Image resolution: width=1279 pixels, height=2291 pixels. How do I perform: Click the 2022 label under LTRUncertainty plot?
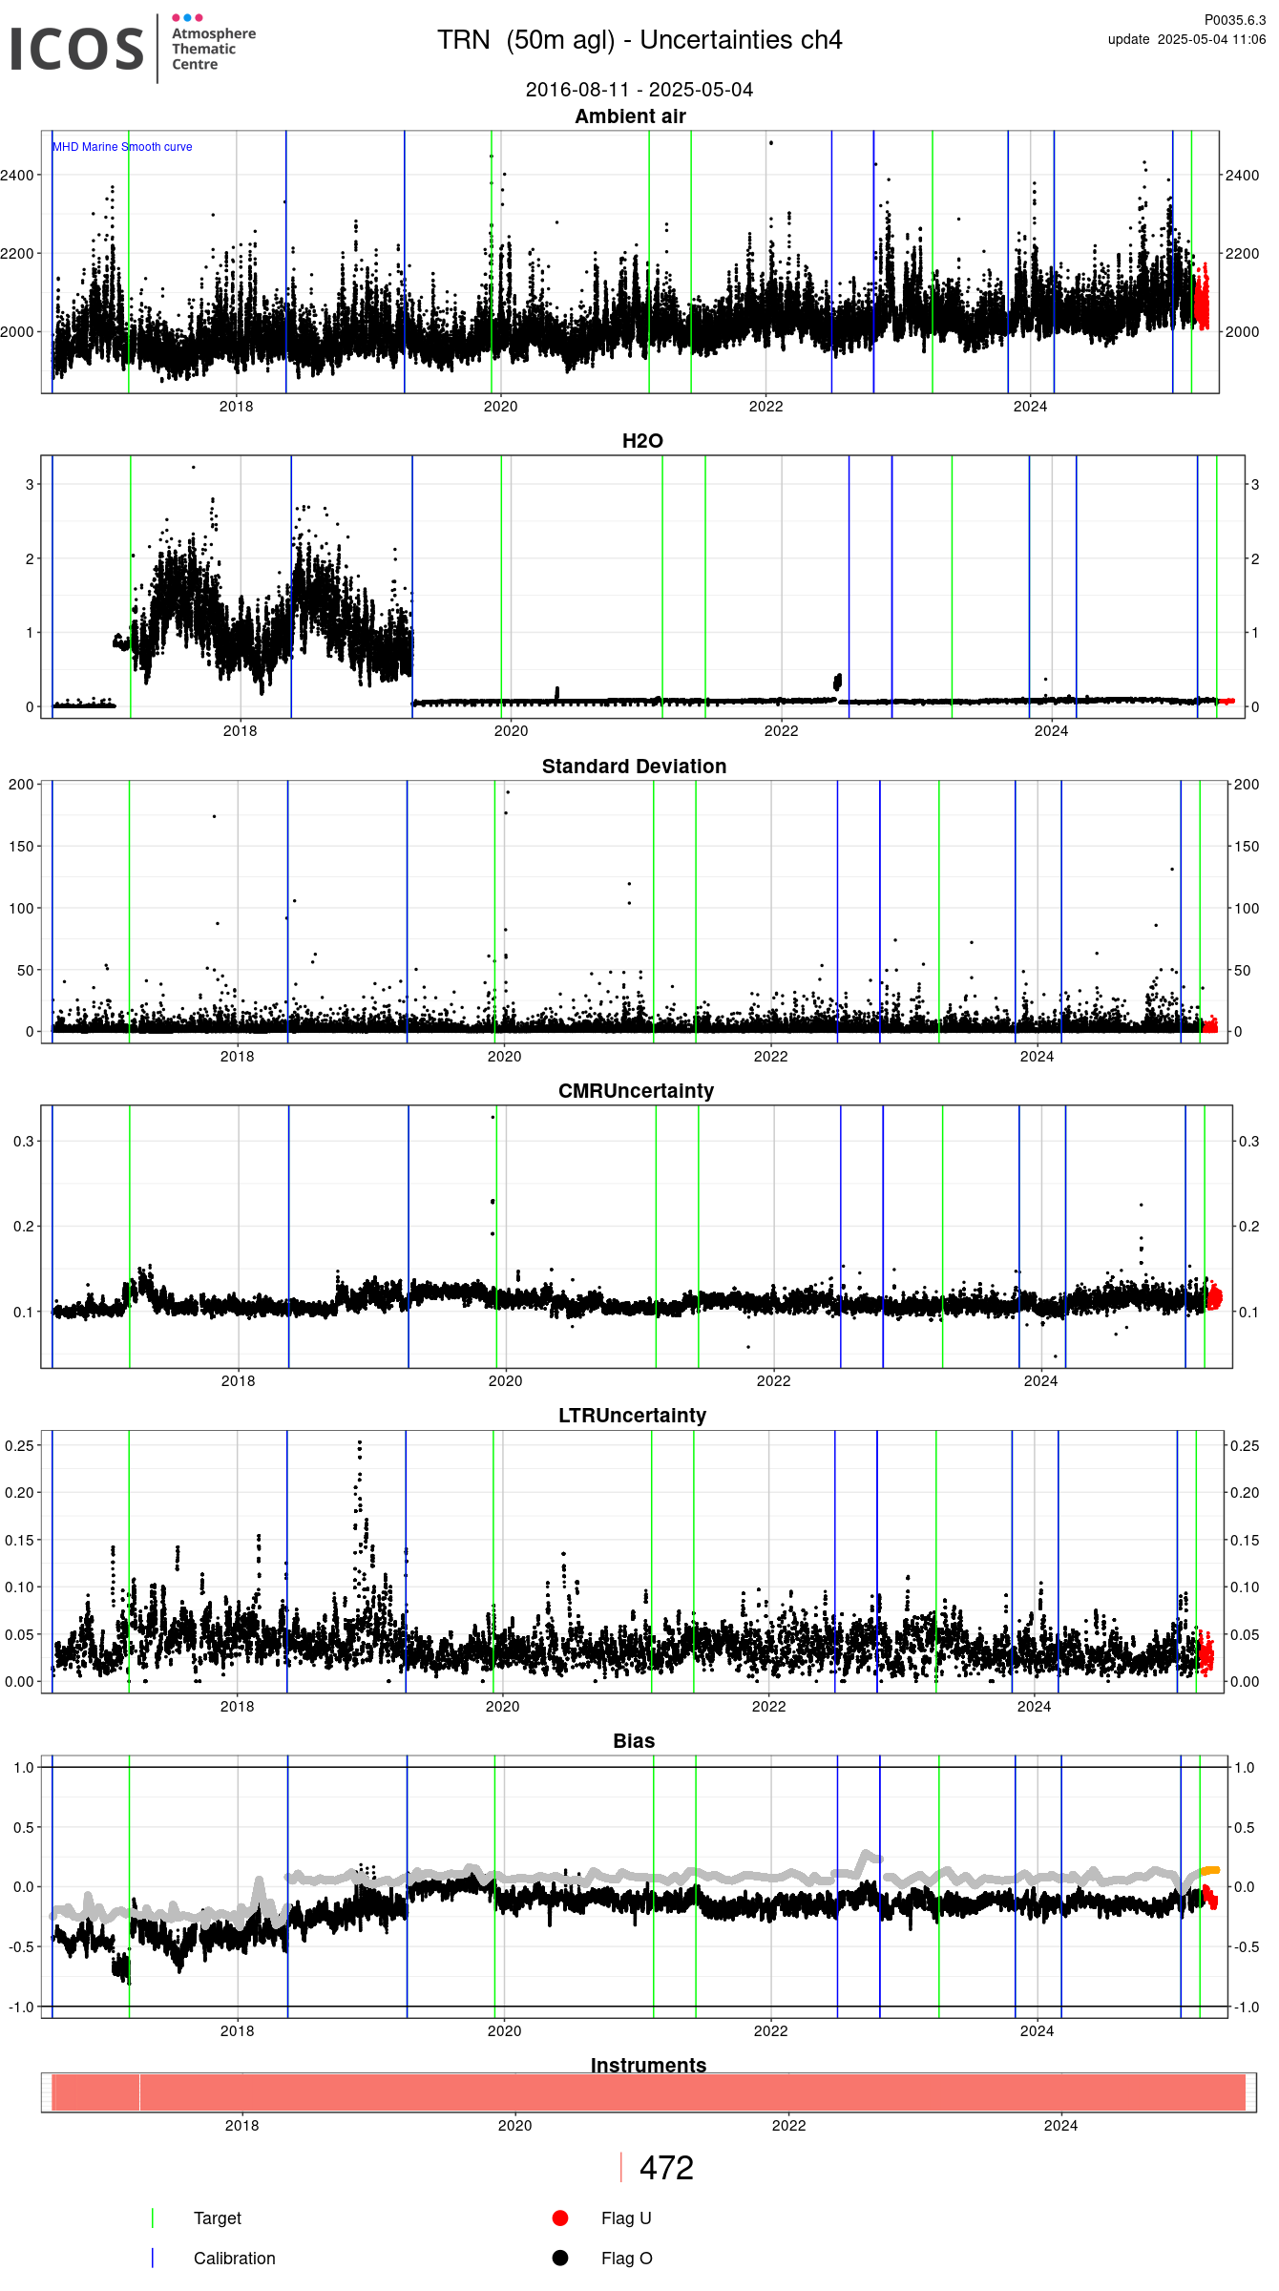pos(768,1707)
